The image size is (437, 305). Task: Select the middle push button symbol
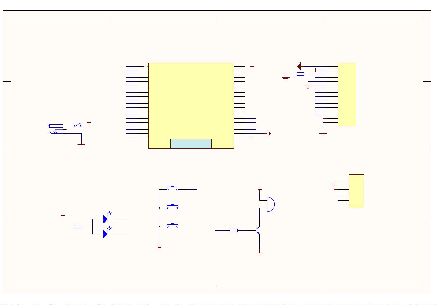[172, 207]
